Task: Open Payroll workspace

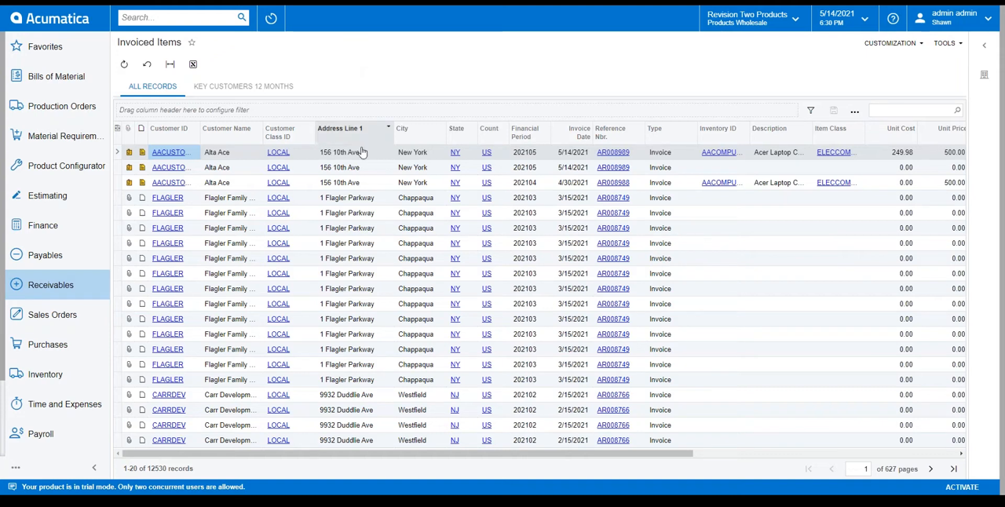Action: [40, 434]
